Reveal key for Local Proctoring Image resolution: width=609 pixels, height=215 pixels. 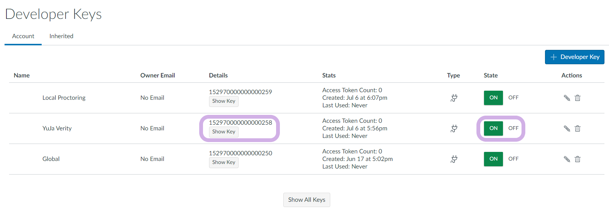(x=224, y=101)
